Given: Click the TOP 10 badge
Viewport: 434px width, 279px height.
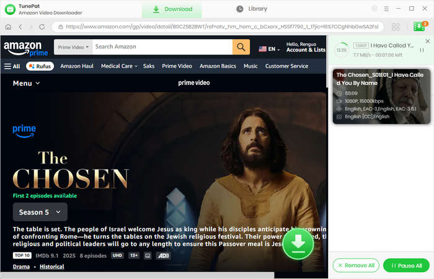Looking at the screenshot, I should (x=22, y=255).
